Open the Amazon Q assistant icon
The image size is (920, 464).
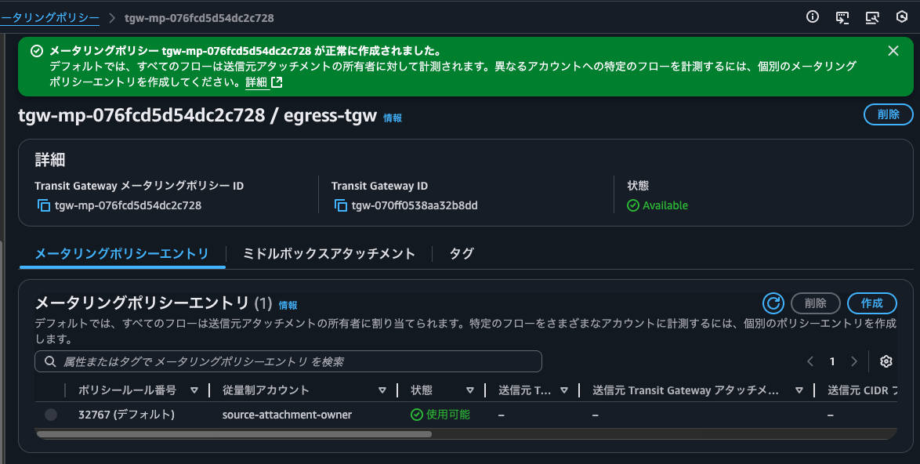click(x=901, y=16)
